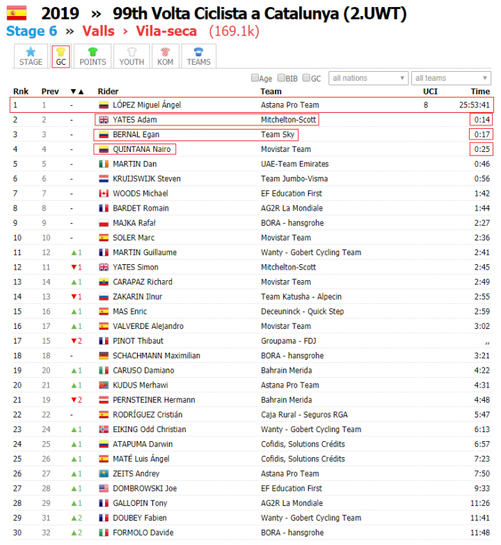Click Dutch flag next to KRUIJSWIJK Steven

(104, 178)
